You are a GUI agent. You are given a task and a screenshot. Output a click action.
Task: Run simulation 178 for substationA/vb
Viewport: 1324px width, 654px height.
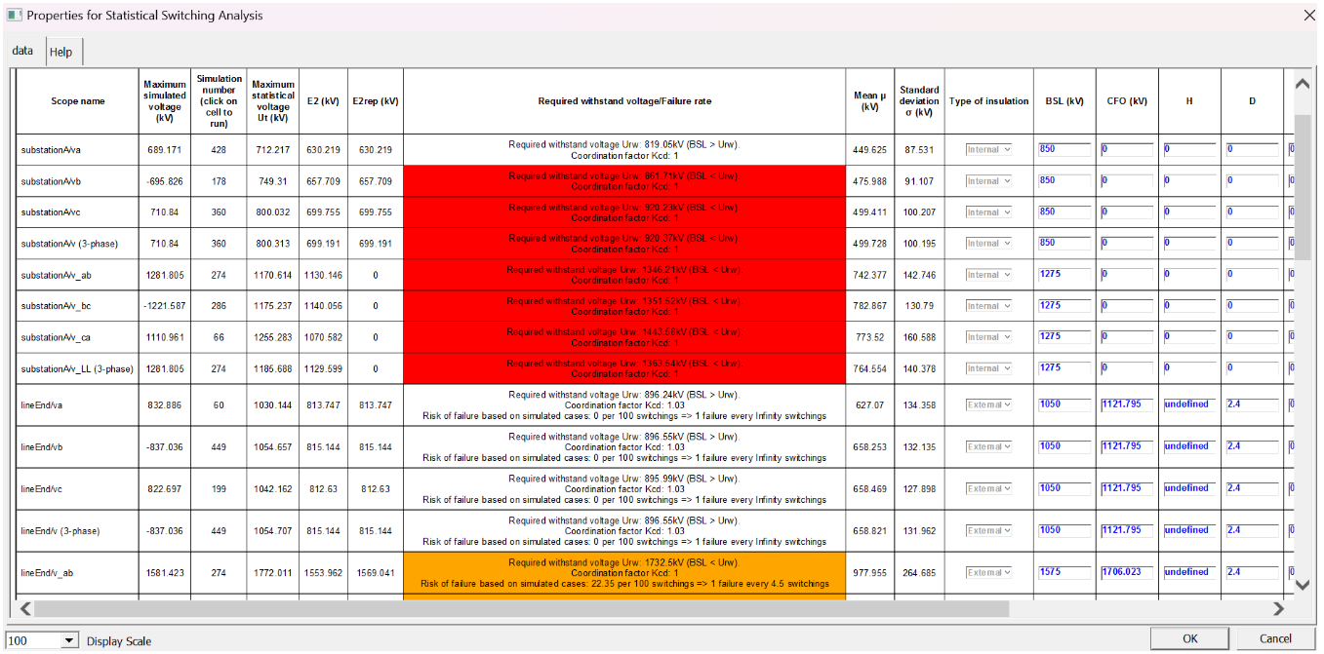point(218,181)
